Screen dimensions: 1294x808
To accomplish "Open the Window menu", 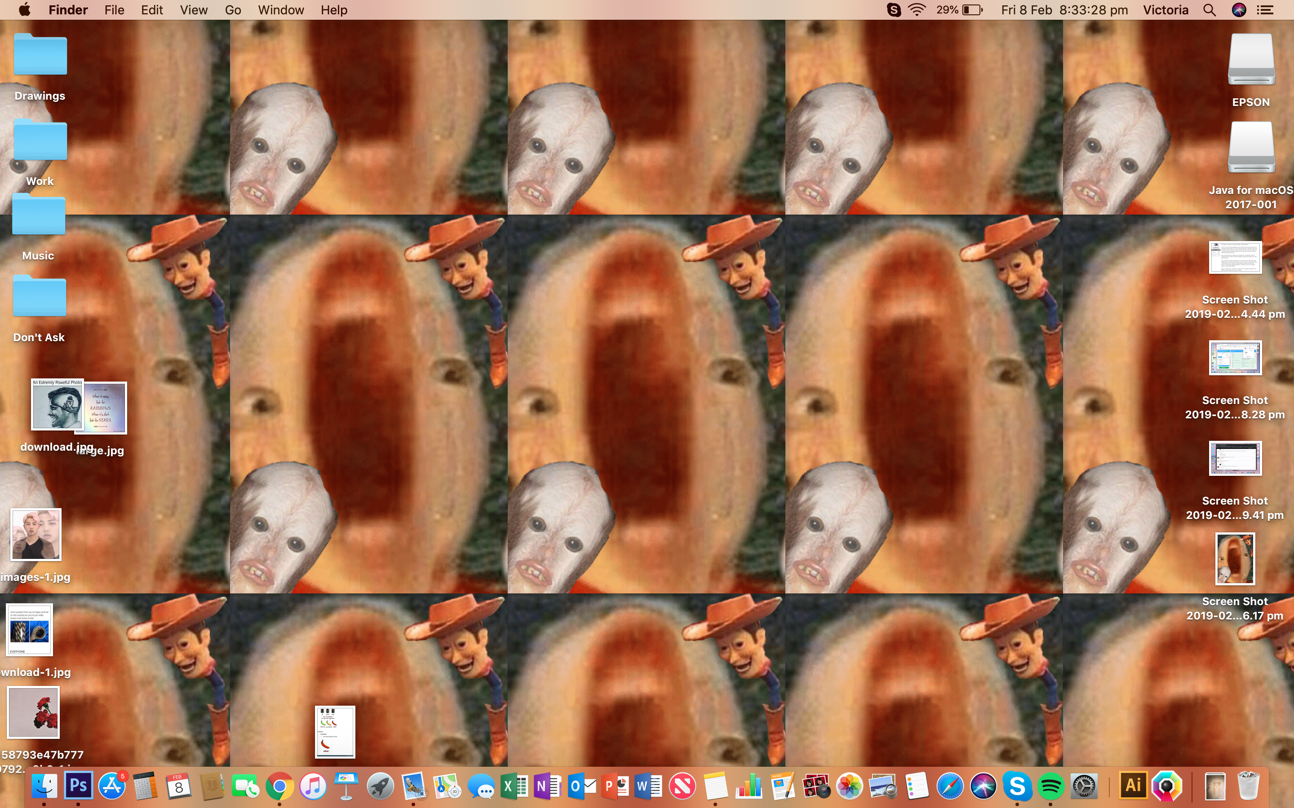I will pyautogui.click(x=281, y=9).
